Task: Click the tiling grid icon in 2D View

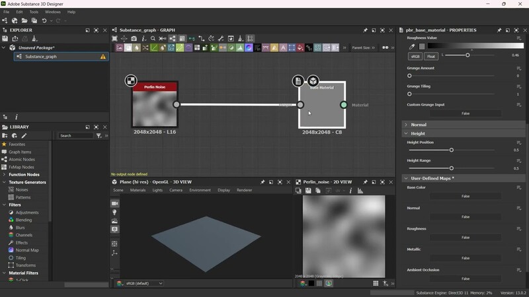Action: pos(376,283)
